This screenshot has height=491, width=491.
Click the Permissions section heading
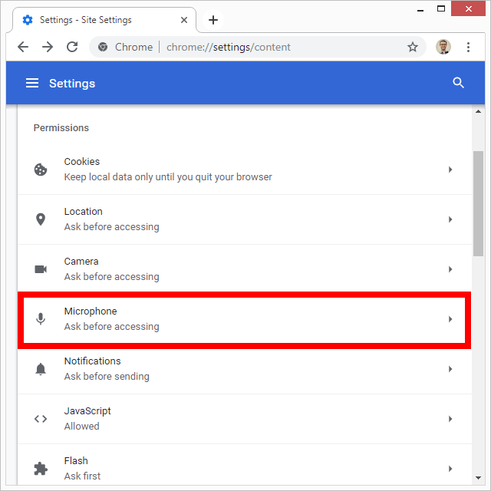pos(61,128)
